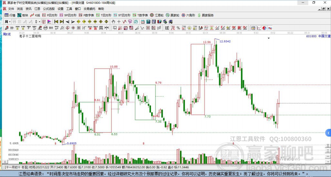Viewport: 331px width, 177px height.
Task: Open the 行情 quotes view
Action: (10, 15)
